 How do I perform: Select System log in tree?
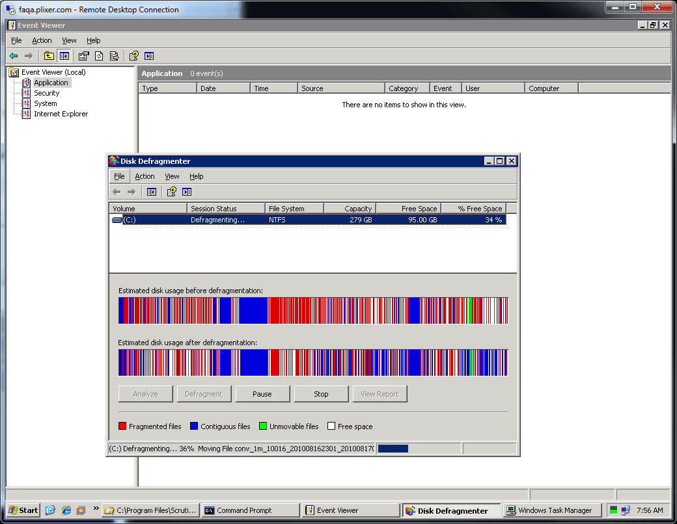point(46,103)
